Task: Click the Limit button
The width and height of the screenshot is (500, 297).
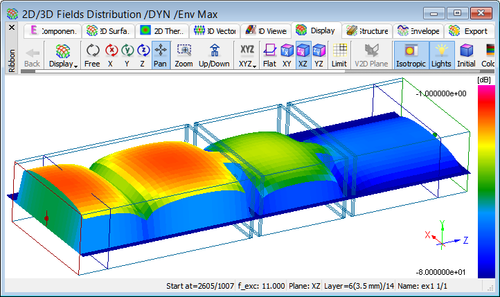Action: click(x=339, y=55)
